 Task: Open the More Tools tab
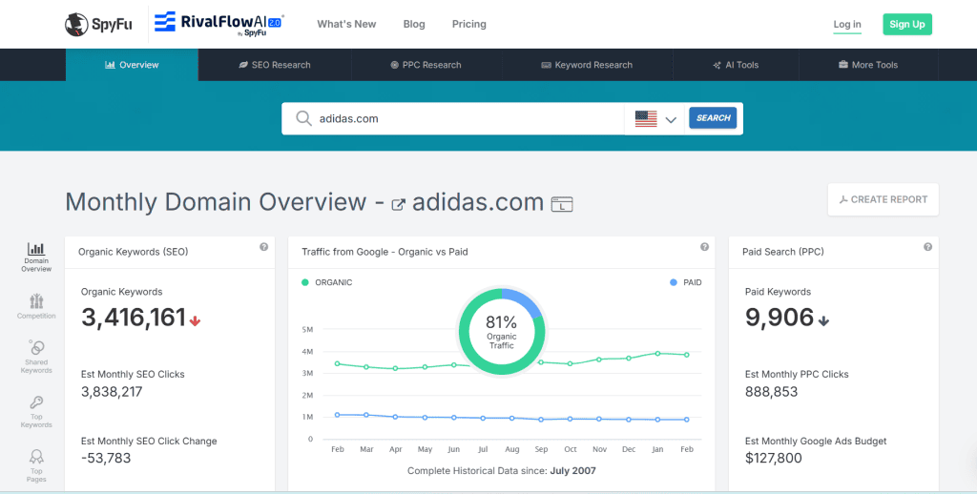868,65
